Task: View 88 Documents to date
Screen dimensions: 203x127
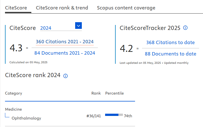Action: point(170,54)
